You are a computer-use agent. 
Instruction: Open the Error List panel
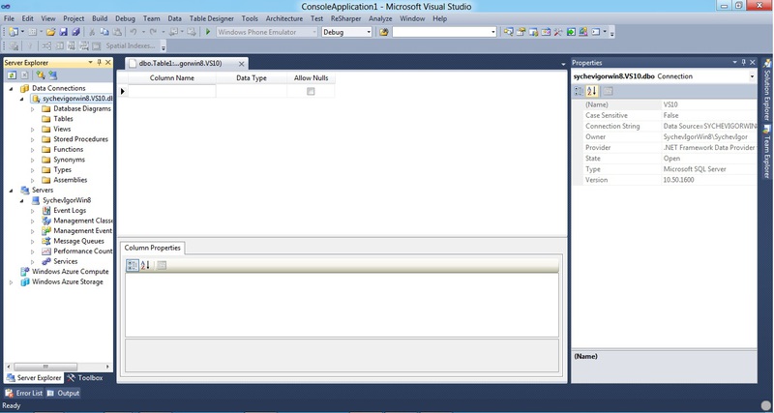pyautogui.click(x=24, y=394)
